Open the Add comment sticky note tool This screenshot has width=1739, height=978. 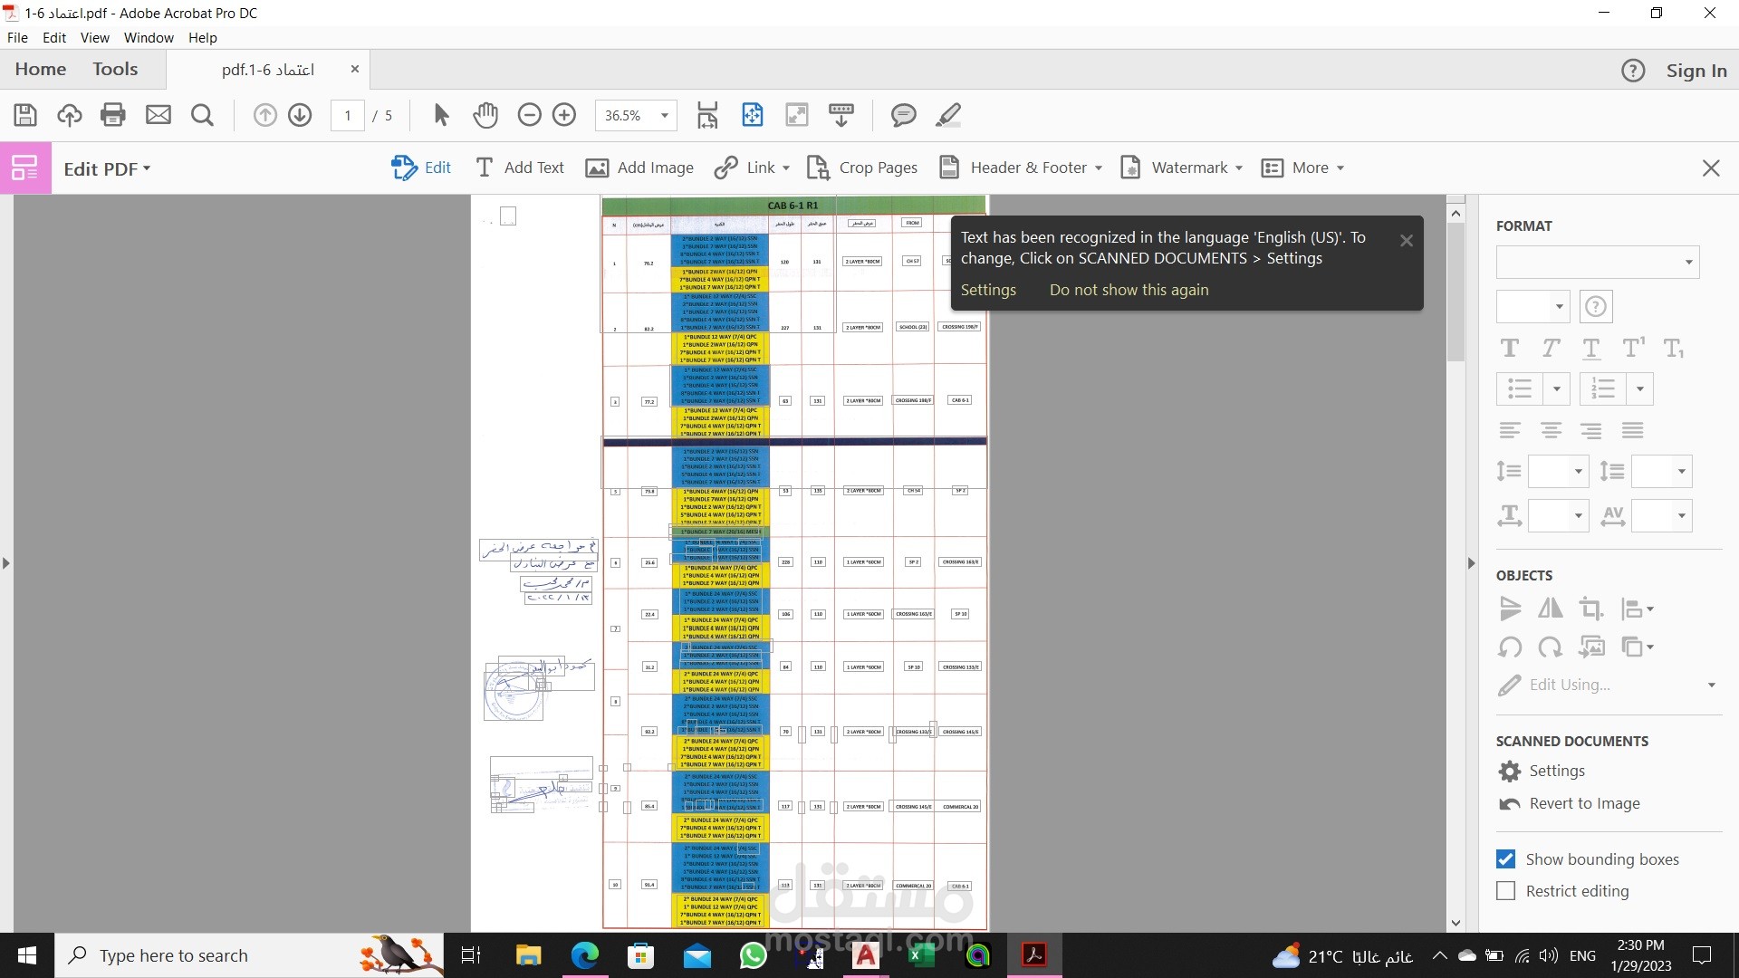point(903,115)
